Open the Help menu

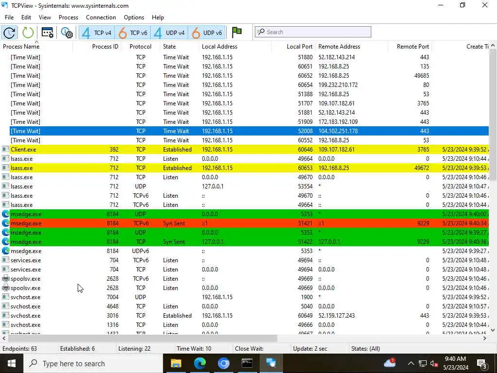click(158, 17)
